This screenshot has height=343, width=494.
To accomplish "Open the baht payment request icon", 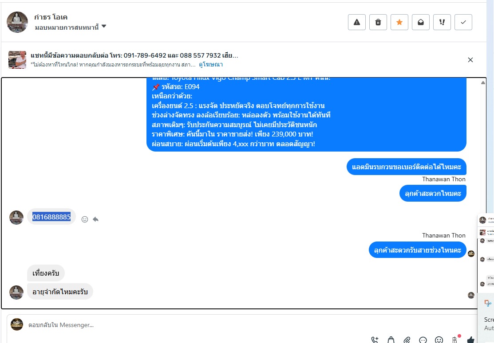I will tap(454, 340).
